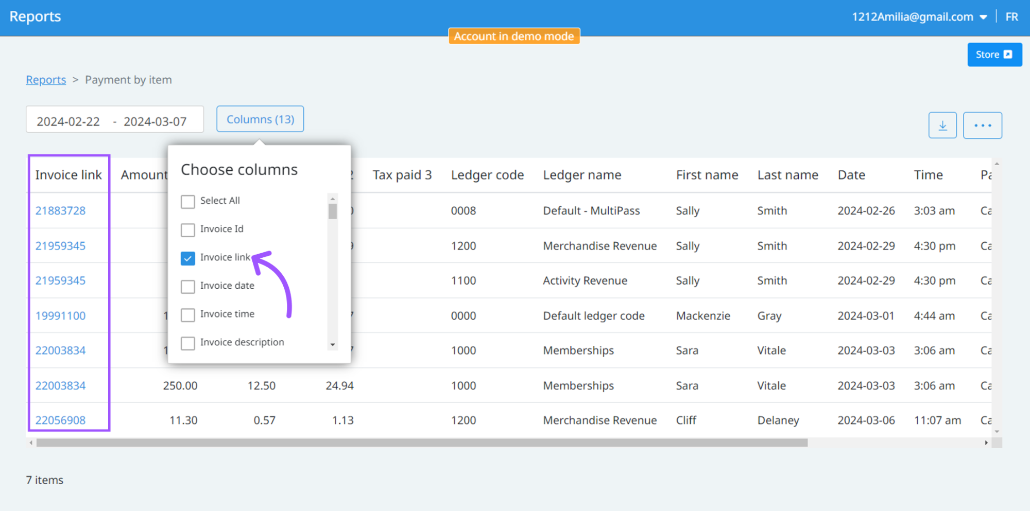The width and height of the screenshot is (1030, 511).
Task: Click the 11.30 amount cell
Action: 183,420
